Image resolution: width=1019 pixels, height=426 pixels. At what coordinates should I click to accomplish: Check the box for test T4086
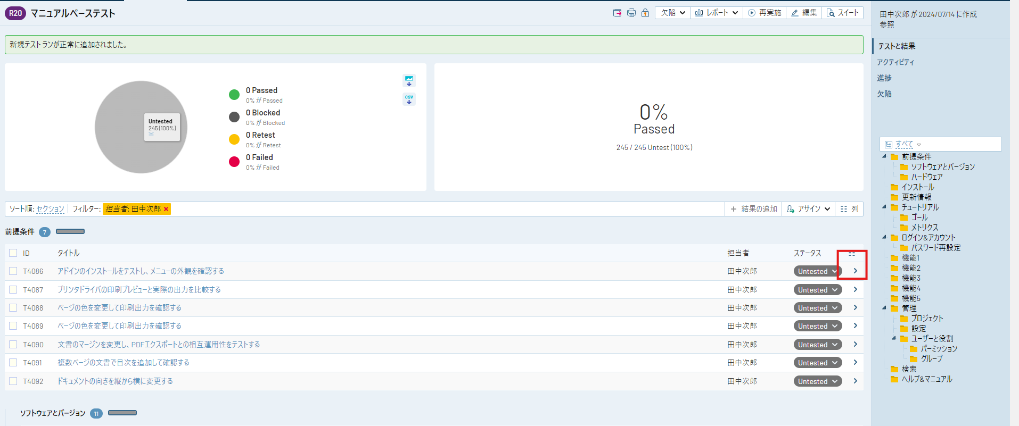(13, 271)
